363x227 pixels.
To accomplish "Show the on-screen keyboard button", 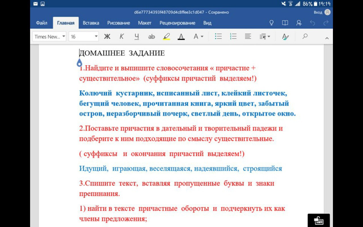I will [319, 220].
